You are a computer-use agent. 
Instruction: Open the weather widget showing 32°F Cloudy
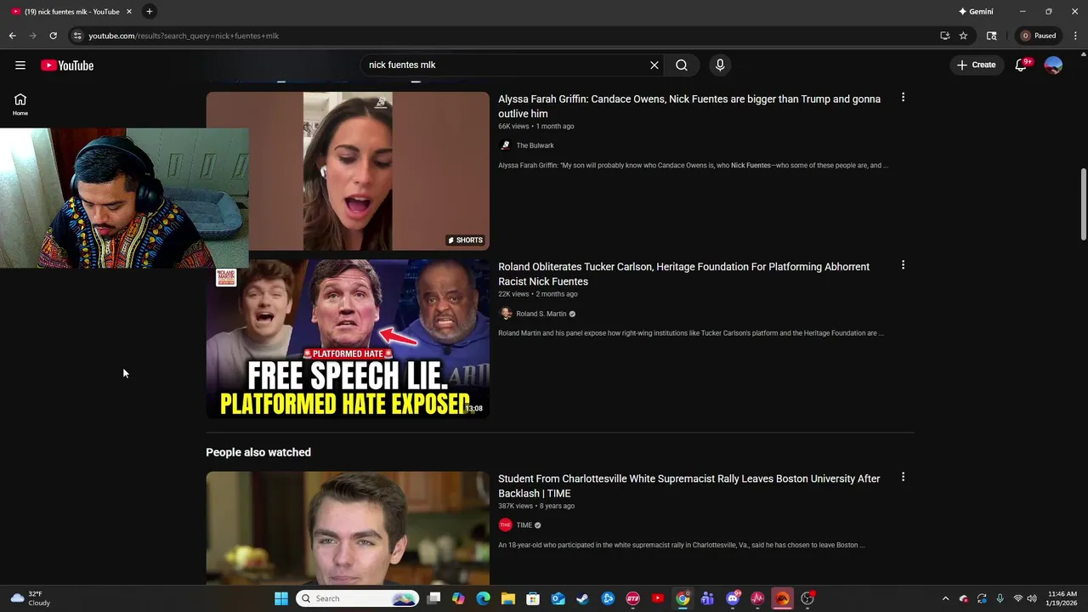point(30,598)
